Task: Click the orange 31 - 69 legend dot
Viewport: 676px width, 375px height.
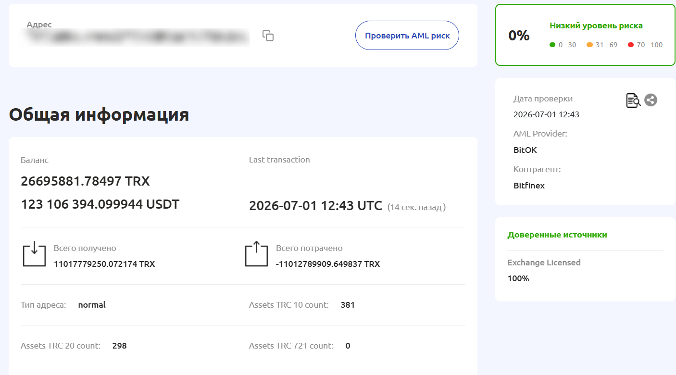Action: click(589, 45)
